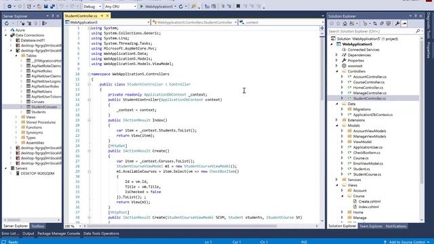
Task: Click the Save All toolbar icon
Action: coord(52,6)
